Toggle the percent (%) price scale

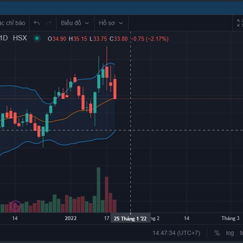(217, 233)
